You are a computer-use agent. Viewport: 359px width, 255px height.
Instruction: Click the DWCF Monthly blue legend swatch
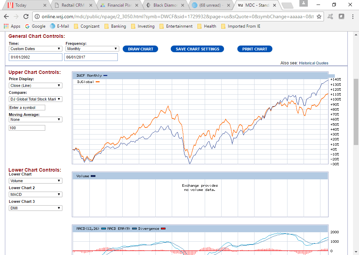point(105,75)
